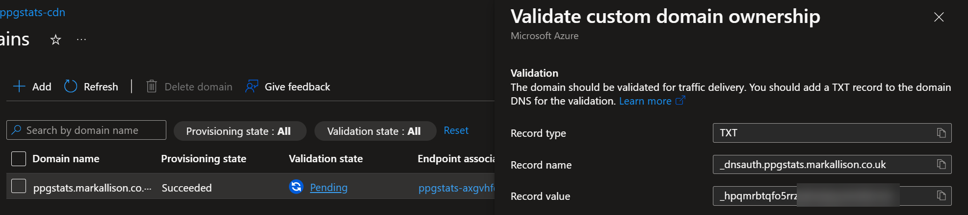Viewport: 968px width, 215px height.
Task: Open the Validation state filter
Action: pos(375,131)
